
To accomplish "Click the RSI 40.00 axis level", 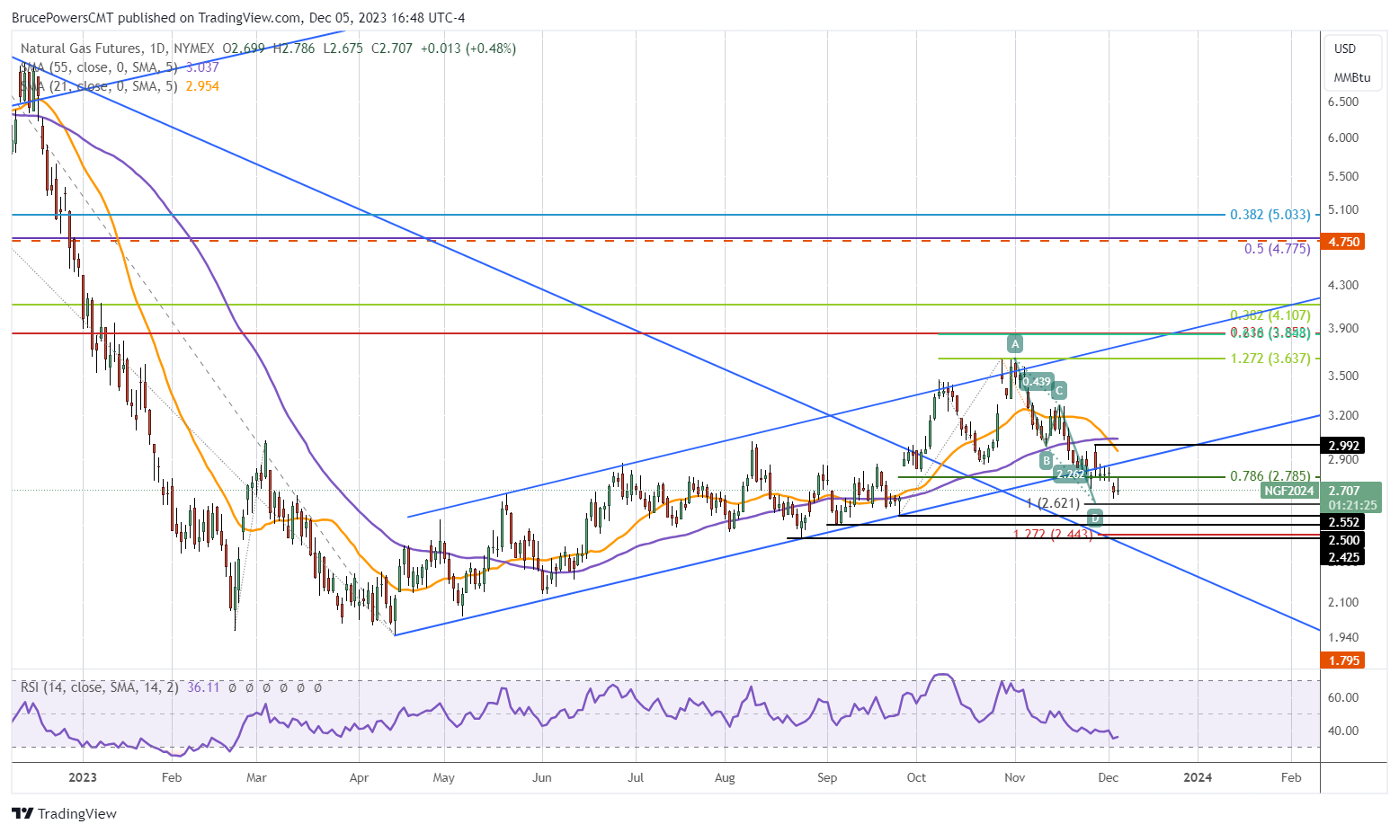I will (1343, 731).
